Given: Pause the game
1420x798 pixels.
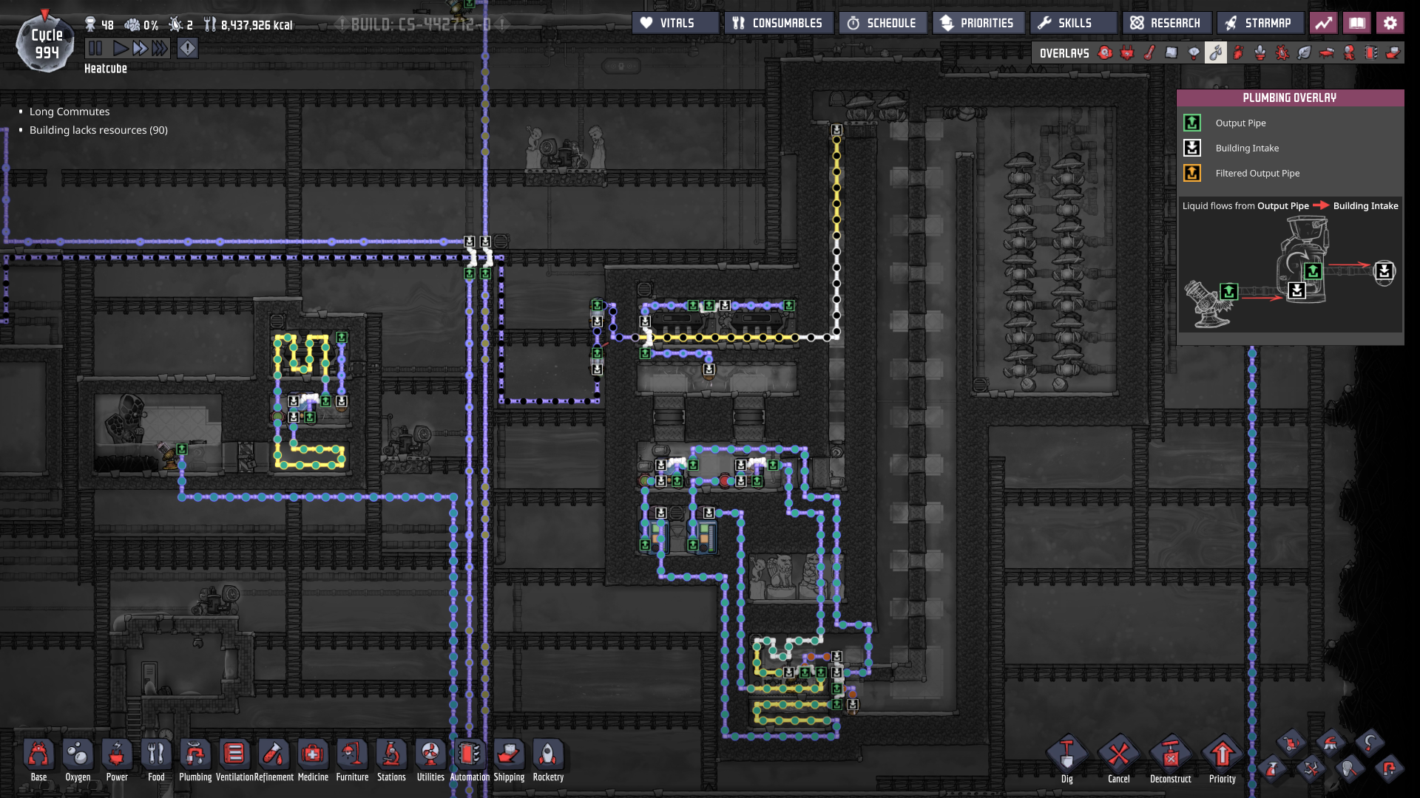Looking at the screenshot, I should pyautogui.click(x=95, y=49).
